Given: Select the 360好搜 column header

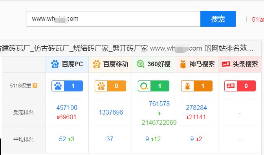Looking at the screenshot, I should coord(153,64).
